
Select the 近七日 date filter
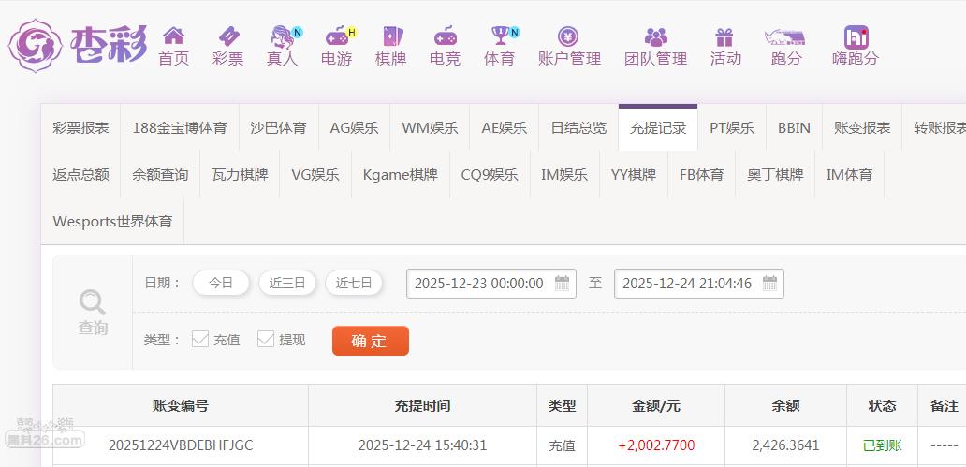pos(354,283)
